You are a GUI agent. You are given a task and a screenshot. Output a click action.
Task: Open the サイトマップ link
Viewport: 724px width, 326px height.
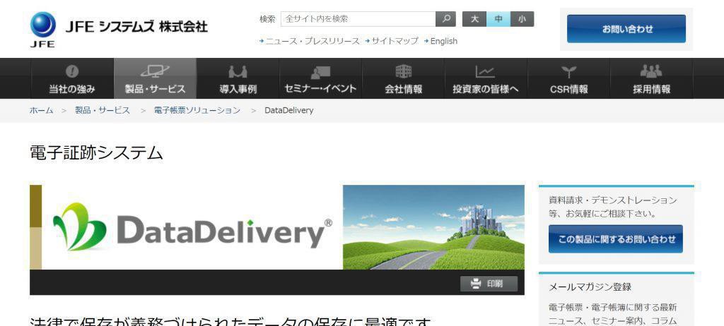[x=395, y=41]
